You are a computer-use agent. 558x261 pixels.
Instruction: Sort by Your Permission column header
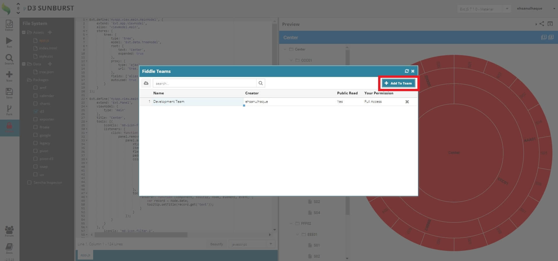(x=379, y=93)
